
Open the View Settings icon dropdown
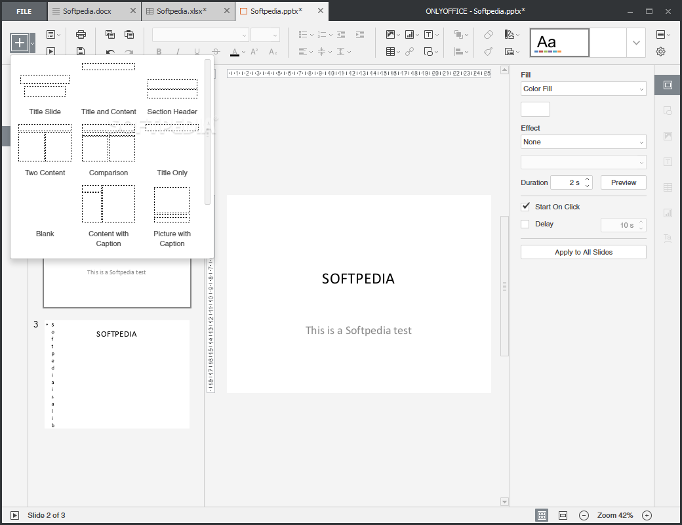tap(663, 34)
